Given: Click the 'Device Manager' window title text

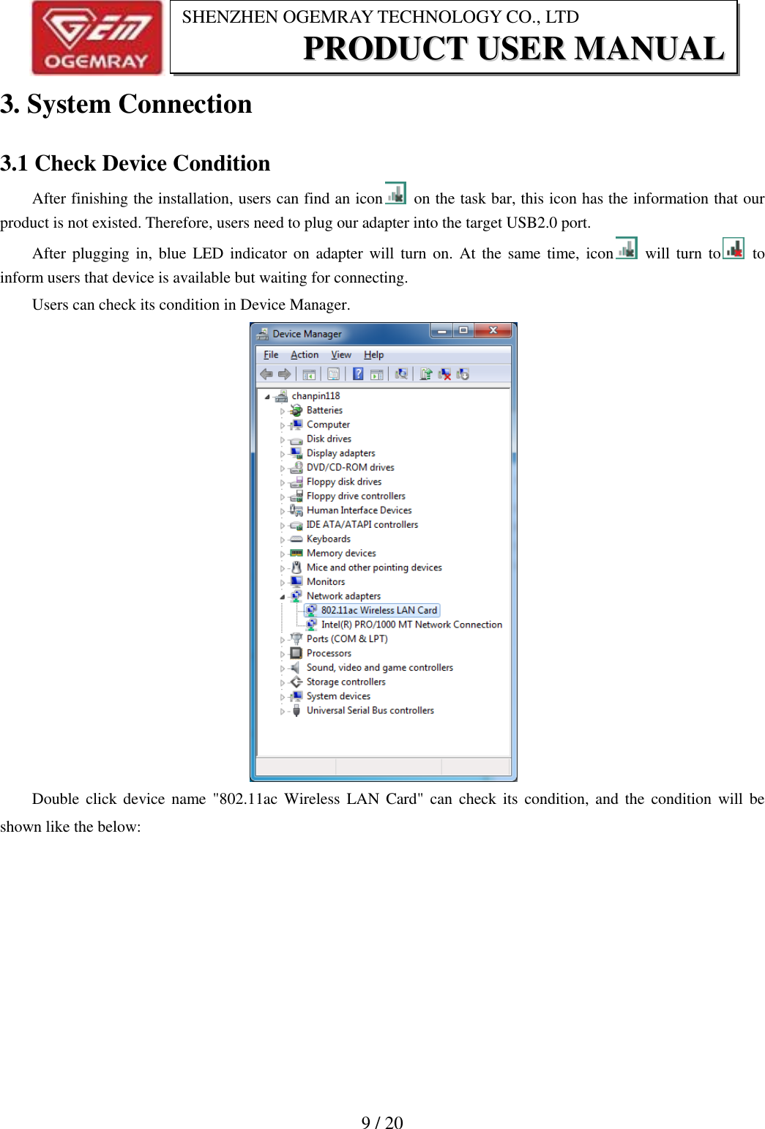Looking at the screenshot, I should tap(307, 334).
